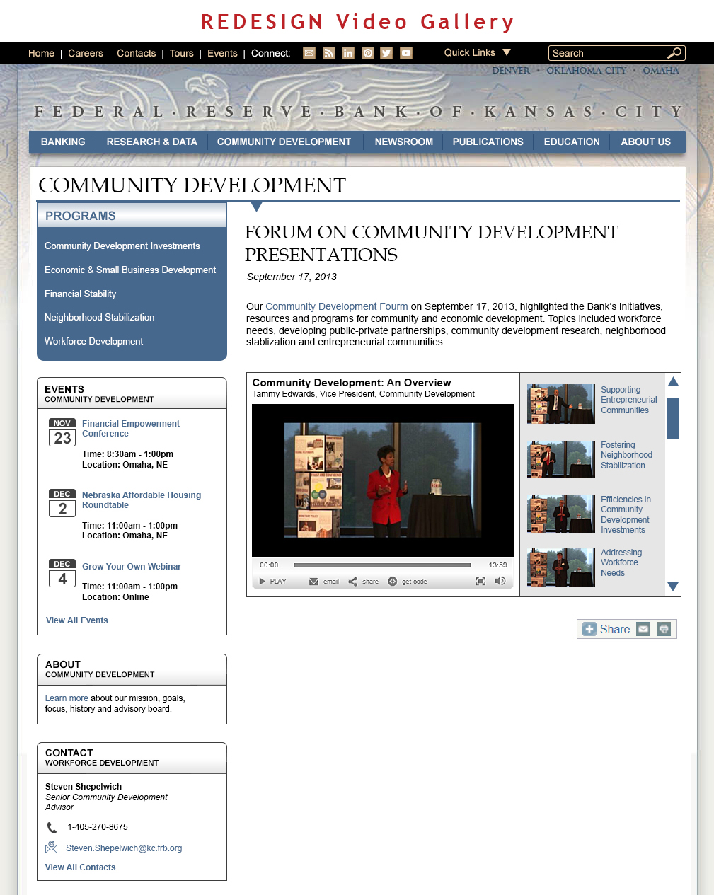Click the main video frame
The width and height of the screenshot is (714, 895).
[383, 480]
